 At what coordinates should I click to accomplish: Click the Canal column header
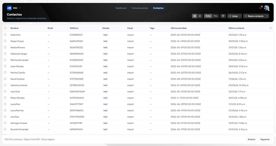(x=130, y=28)
